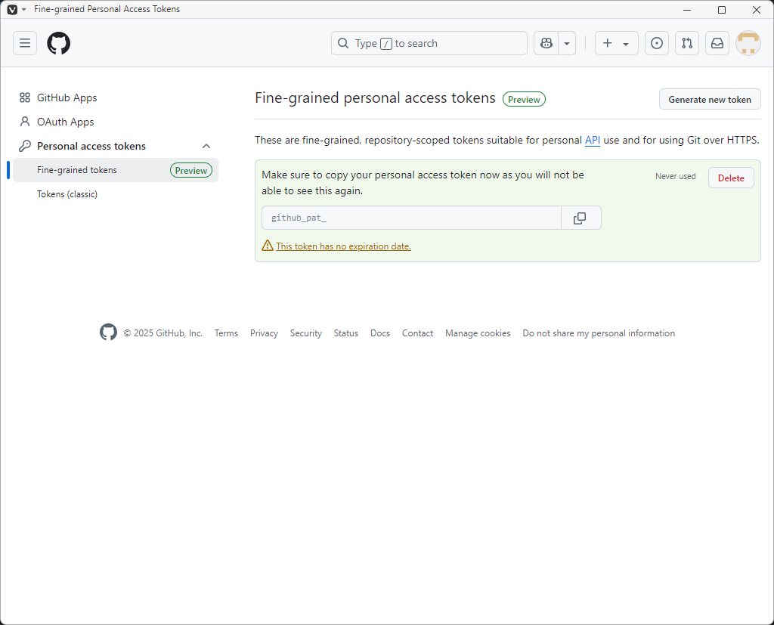Delete the newly created token
Viewport: 774px width, 625px height.
click(x=731, y=178)
